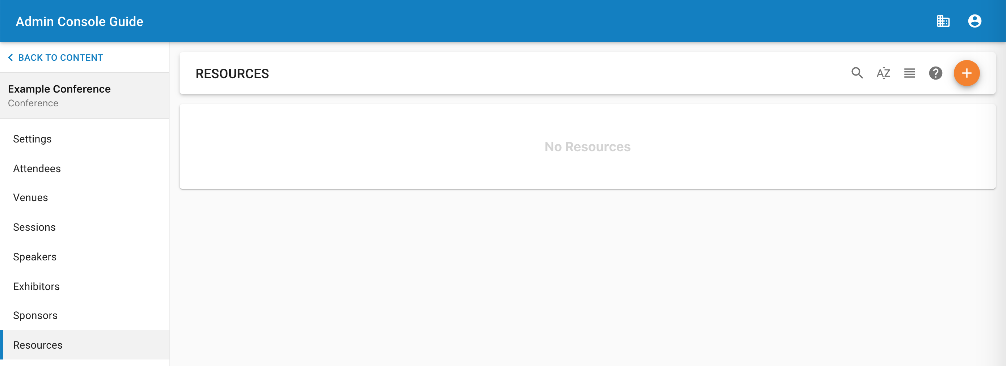
Task: Switch to list view icon
Action: coord(910,73)
